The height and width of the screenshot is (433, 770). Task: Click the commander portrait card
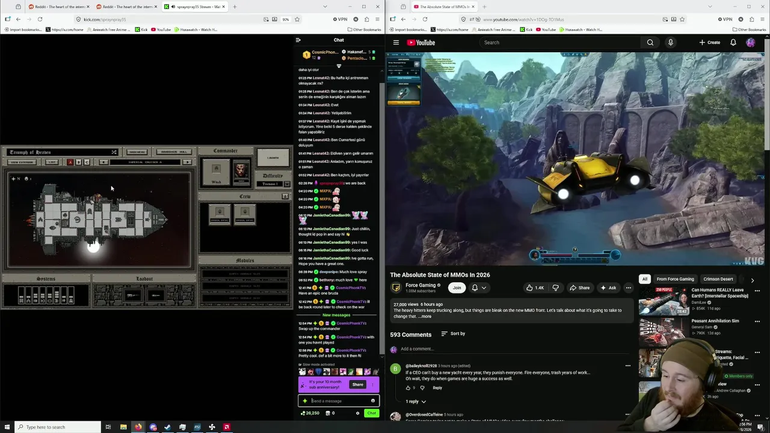[x=241, y=173]
